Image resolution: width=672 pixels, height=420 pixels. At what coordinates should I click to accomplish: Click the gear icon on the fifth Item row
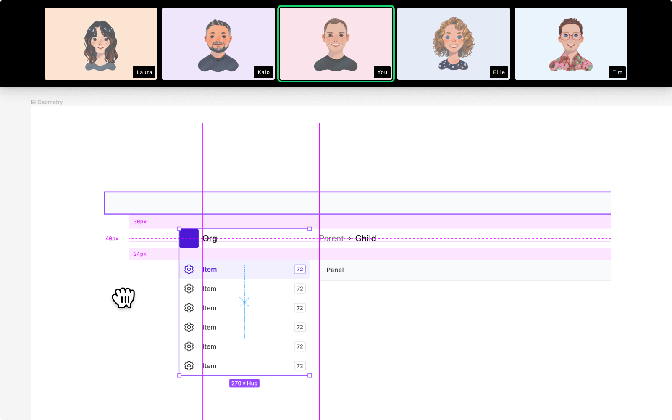point(189,347)
